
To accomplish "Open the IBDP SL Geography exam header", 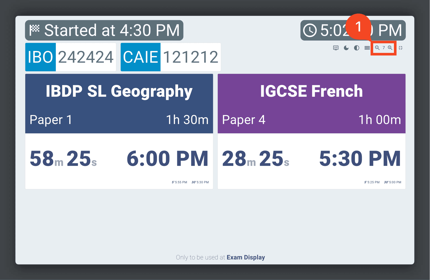I will pyautogui.click(x=119, y=104).
